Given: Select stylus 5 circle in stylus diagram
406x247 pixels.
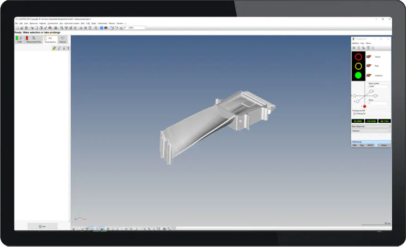Looking at the screenshot, I should [355, 96].
